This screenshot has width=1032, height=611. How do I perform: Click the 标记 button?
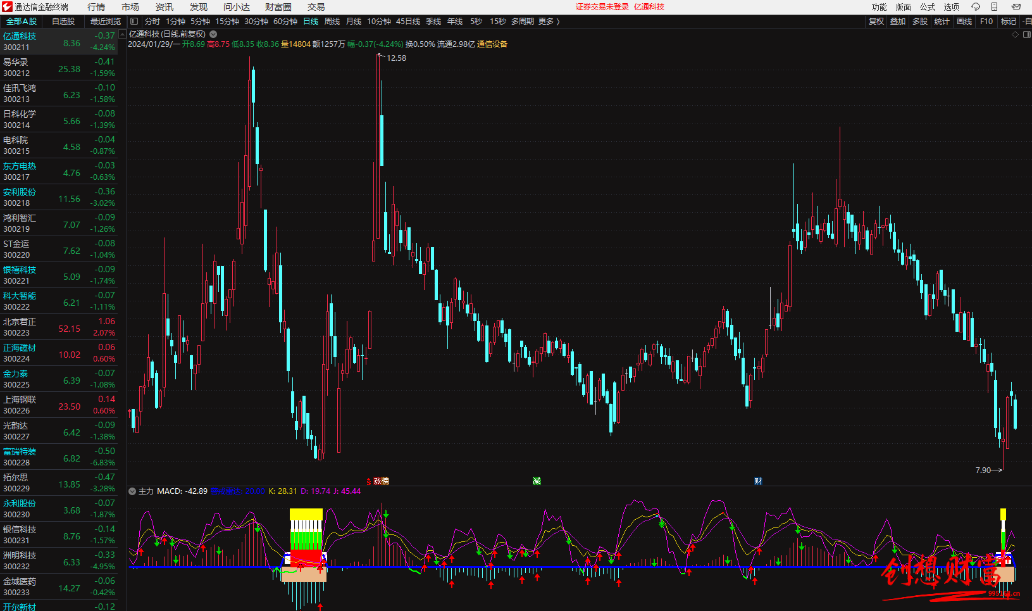(1009, 22)
